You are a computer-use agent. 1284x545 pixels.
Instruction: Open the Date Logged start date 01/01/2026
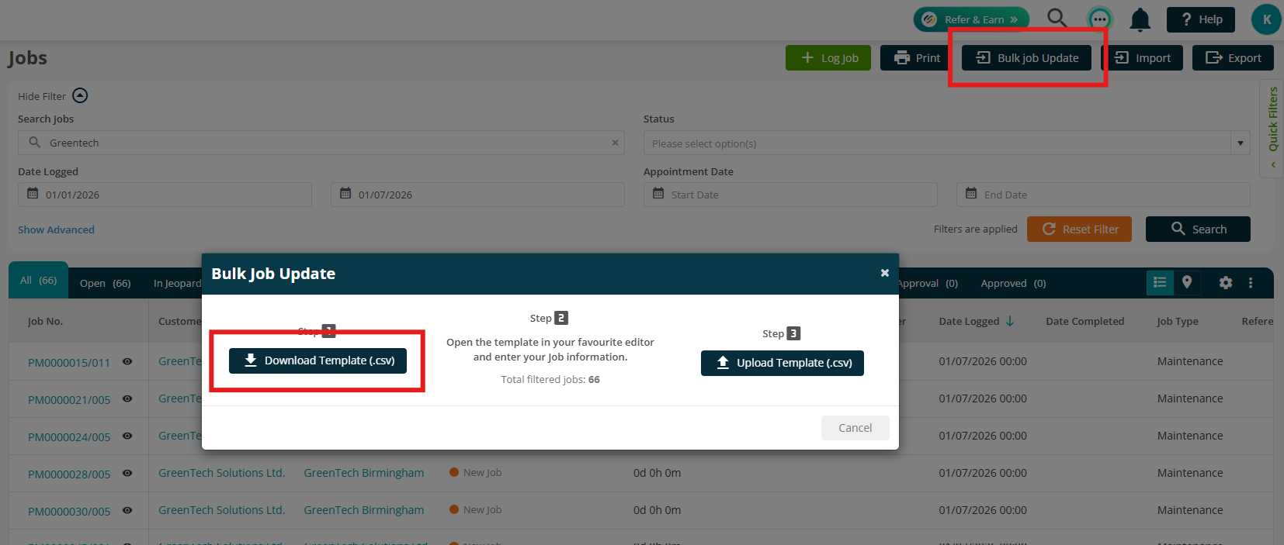[165, 195]
